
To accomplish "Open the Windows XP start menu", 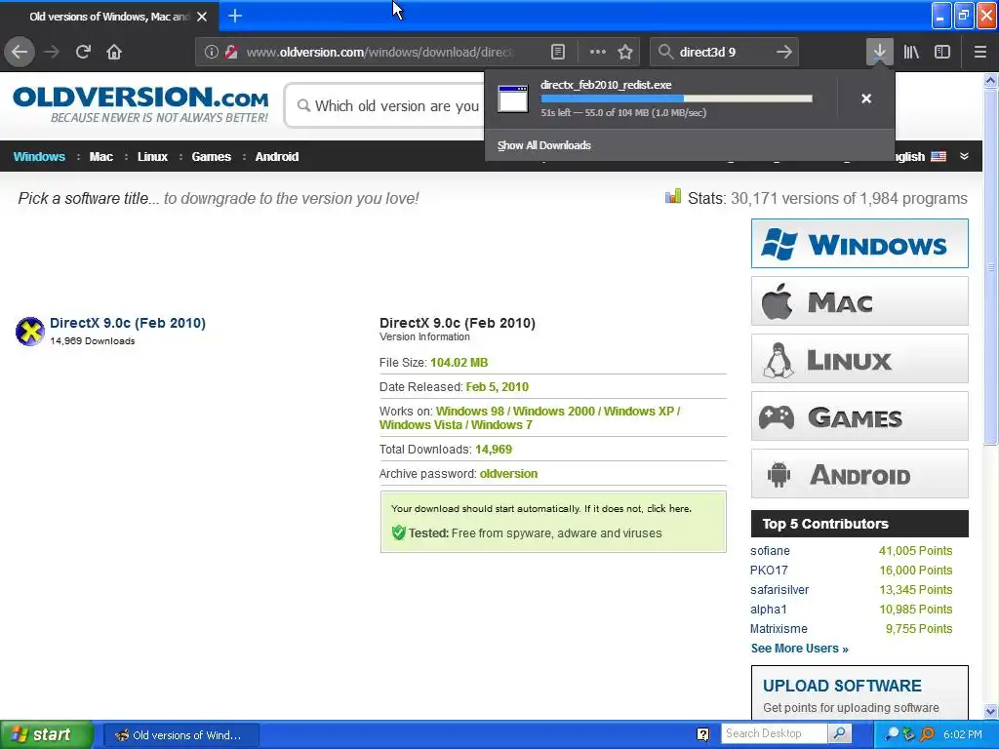I will [47, 734].
